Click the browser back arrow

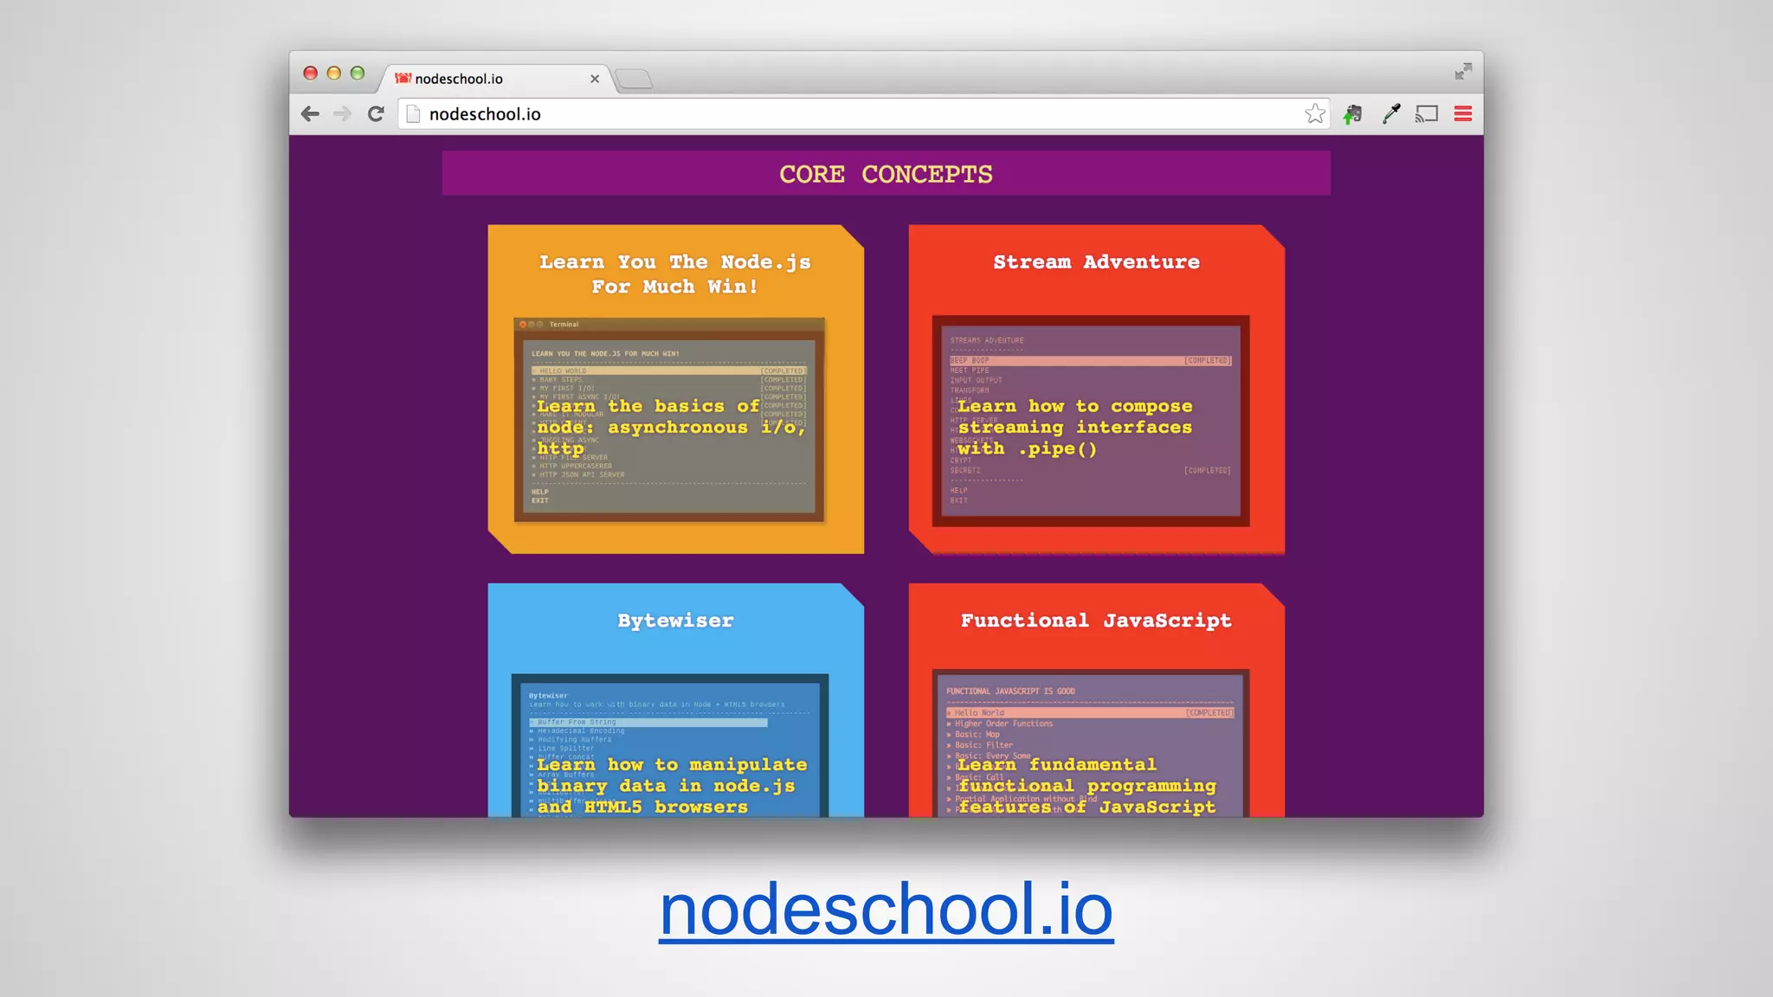click(x=310, y=113)
